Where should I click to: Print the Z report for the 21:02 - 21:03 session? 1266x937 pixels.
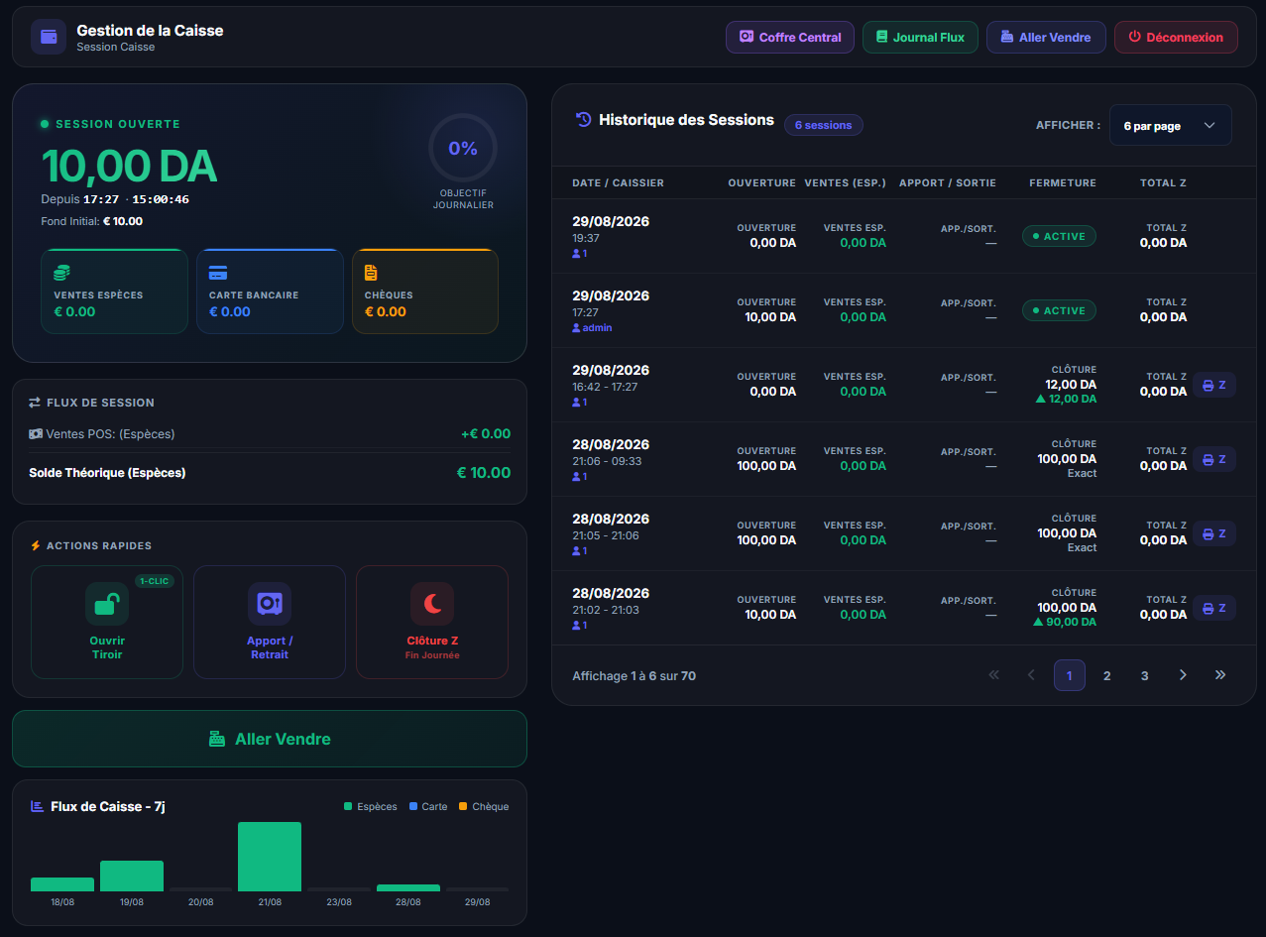tap(1214, 608)
